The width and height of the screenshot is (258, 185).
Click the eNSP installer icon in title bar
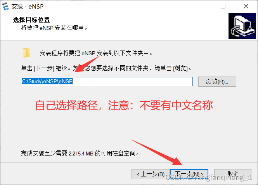(x=5, y=7)
